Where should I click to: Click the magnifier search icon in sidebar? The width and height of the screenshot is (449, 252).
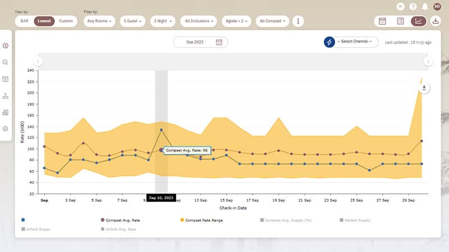6,62
